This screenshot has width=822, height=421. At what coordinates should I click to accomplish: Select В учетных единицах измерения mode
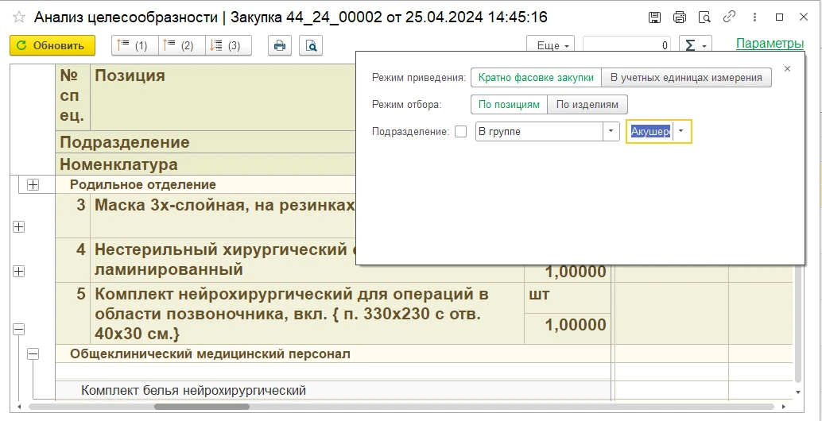pos(686,78)
